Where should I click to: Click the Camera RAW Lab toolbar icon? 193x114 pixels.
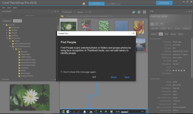(91, 112)
